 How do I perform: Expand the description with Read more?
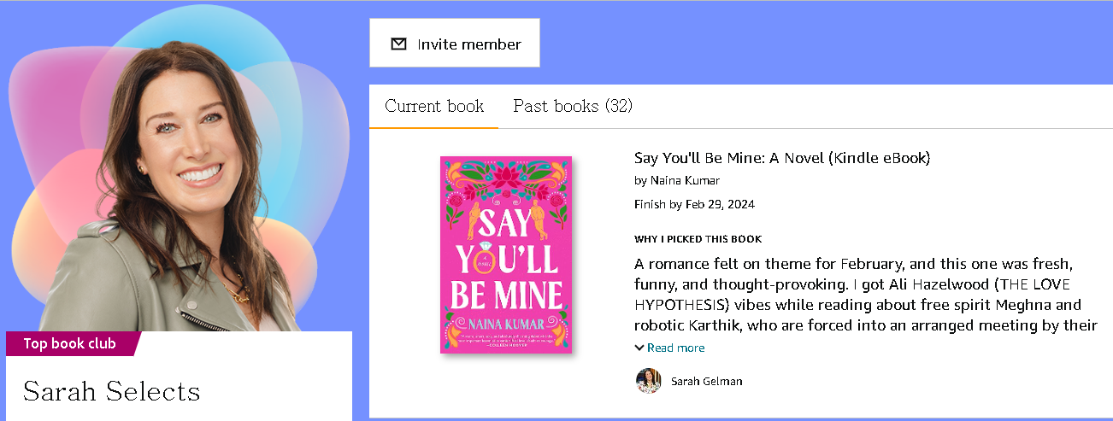(676, 348)
